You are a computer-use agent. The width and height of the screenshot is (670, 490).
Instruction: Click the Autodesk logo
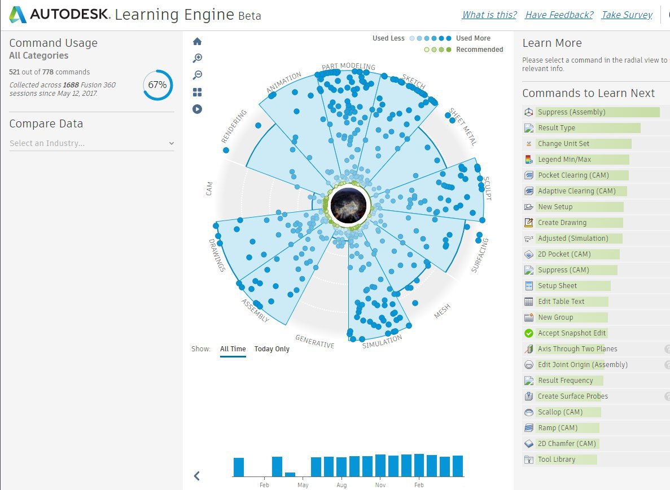[x=17, y=15]
